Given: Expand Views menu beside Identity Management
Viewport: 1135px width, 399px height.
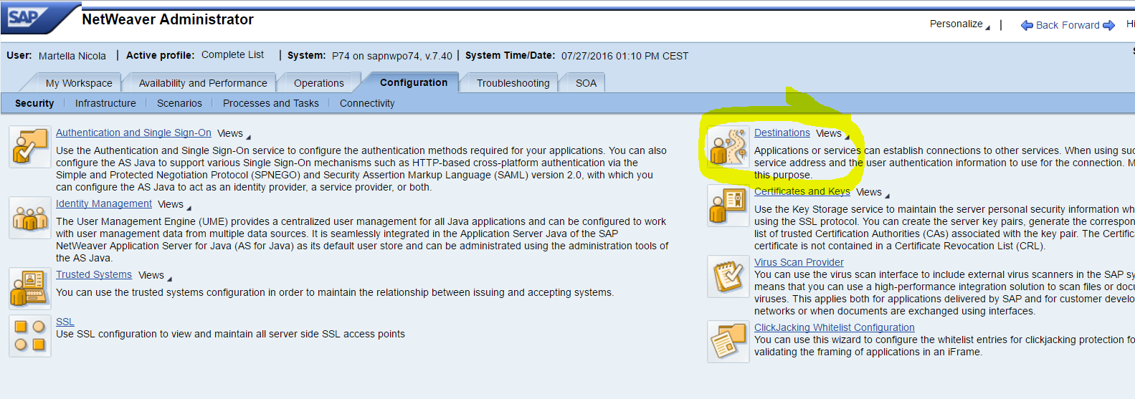Looking at the screenshot, I should tap(174, 204).
